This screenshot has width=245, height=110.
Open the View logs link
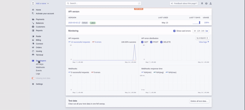[204, 42]
